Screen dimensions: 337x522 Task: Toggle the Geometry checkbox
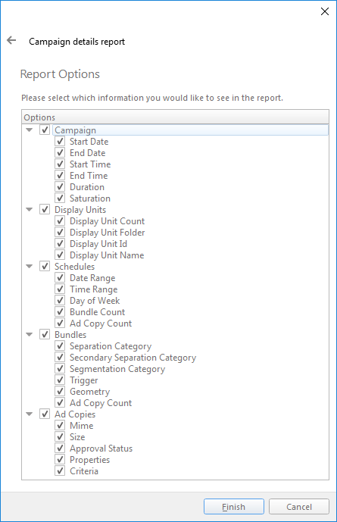point(60,392)
